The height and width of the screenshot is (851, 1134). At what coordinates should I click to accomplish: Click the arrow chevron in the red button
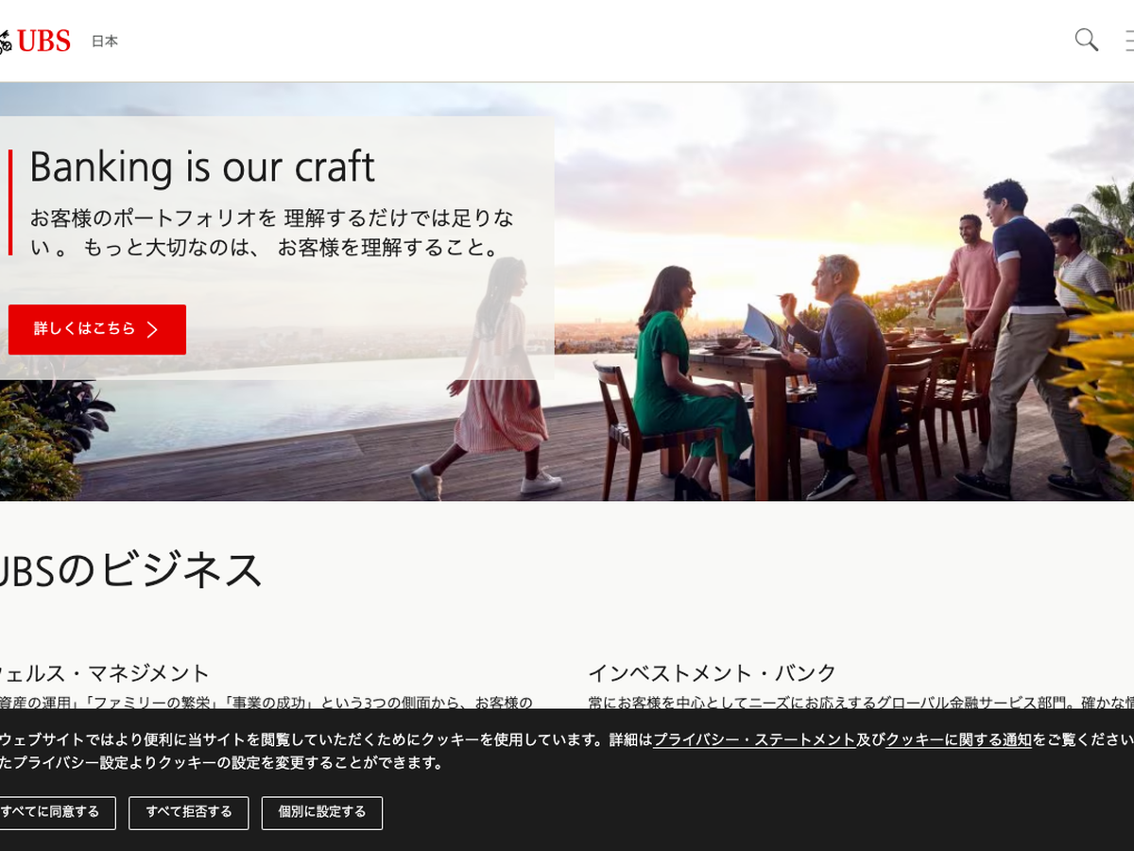pos(152,329)
